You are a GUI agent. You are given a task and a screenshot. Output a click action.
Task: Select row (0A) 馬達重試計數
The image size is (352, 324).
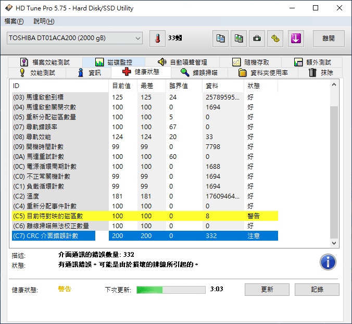[x=145, y=156]
